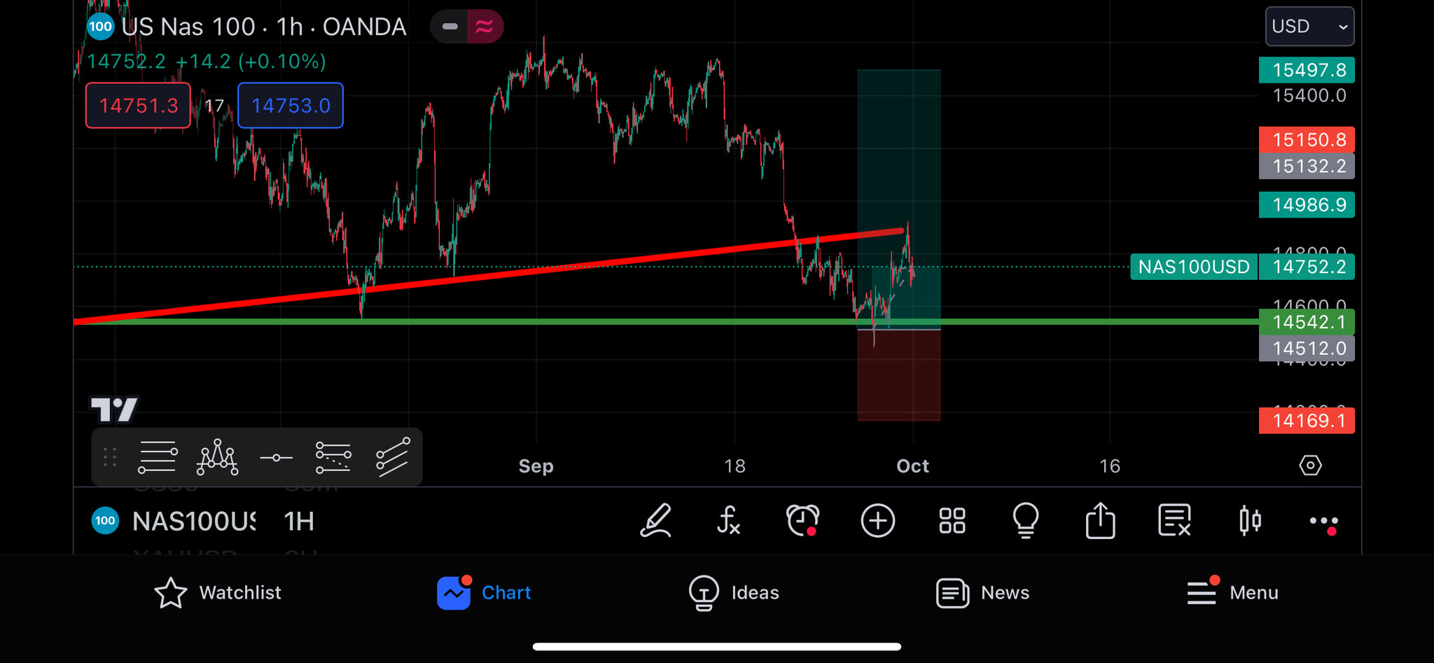Viewport: 1434px width, 663px height.
Task: Tap the plus circle add icon
Action: tap(877, 521)
